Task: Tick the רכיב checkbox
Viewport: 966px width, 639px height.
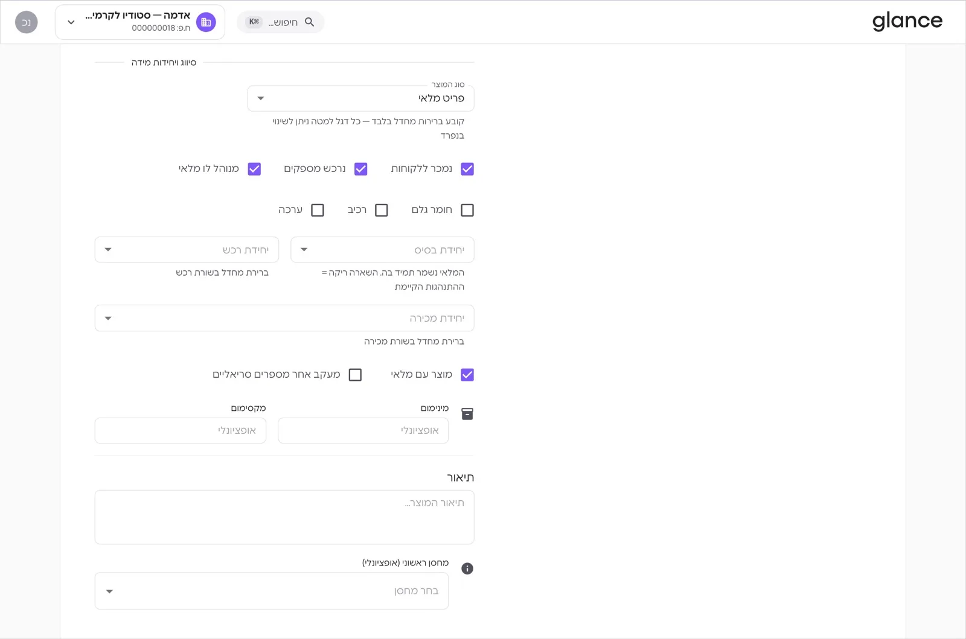Action: tap(382, 210)
